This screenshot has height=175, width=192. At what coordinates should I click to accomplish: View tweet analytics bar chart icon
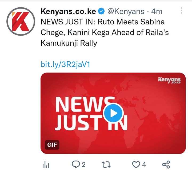[x=46, y=165]
